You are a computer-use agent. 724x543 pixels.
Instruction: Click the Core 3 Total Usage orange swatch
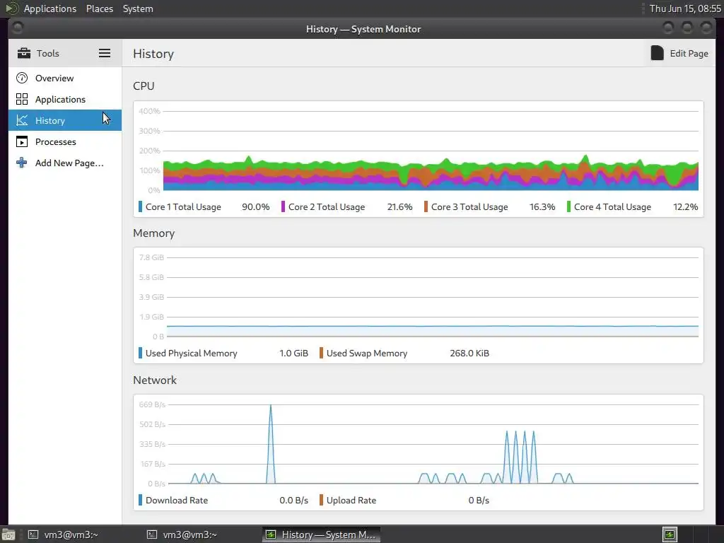(x=426, y=207)
